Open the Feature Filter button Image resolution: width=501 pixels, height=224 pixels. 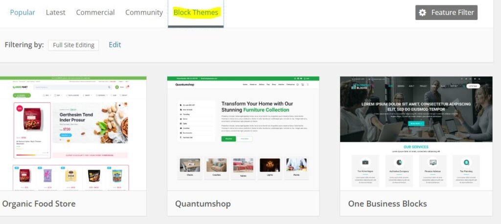pyautogui.click(x=446, y=13)
